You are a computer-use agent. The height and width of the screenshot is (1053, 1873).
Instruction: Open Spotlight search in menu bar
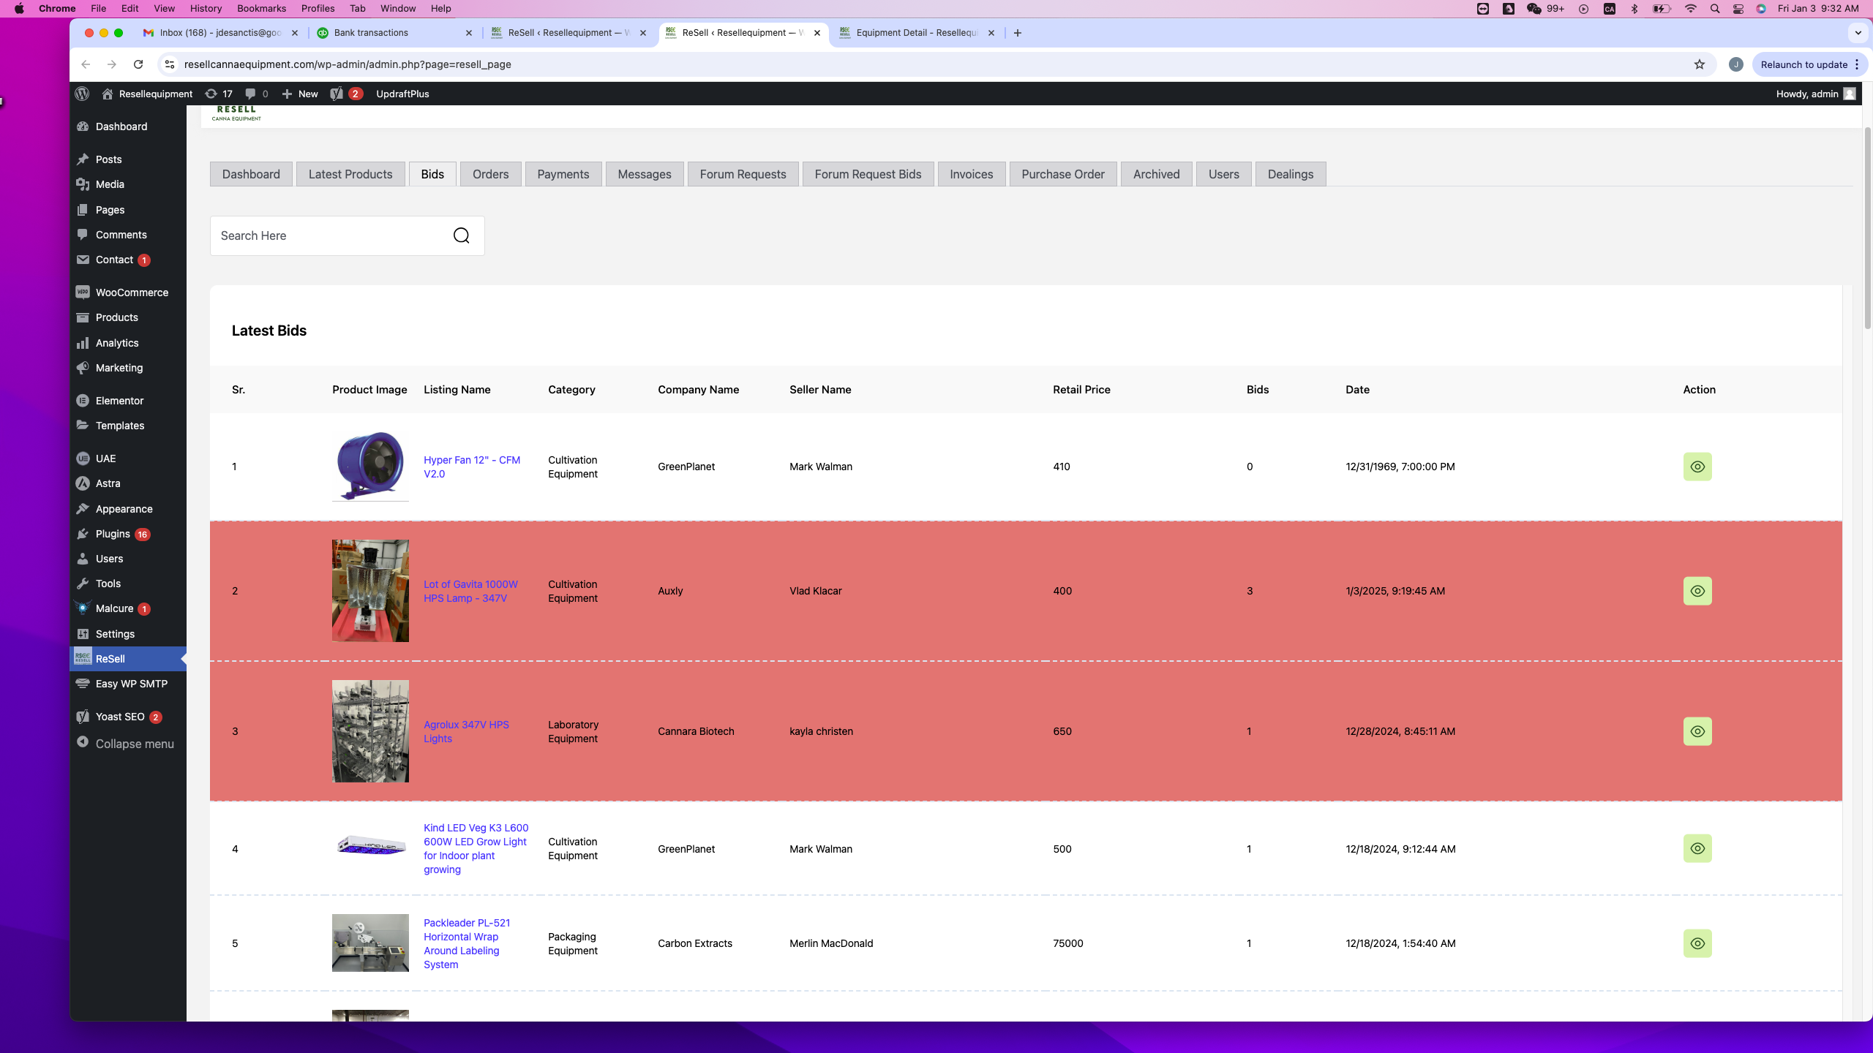coord(1715,9)
